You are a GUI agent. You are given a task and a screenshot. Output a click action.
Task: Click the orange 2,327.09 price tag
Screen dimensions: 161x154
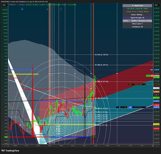156,84
